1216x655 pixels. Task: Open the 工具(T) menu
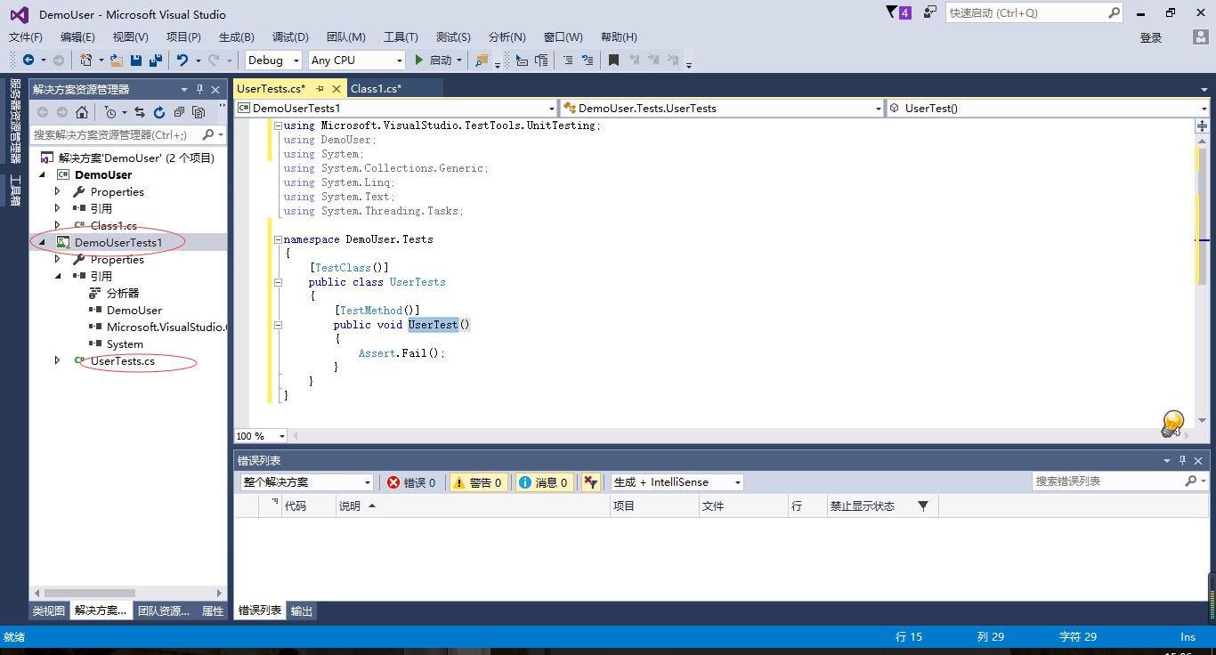tap(401, 36)
